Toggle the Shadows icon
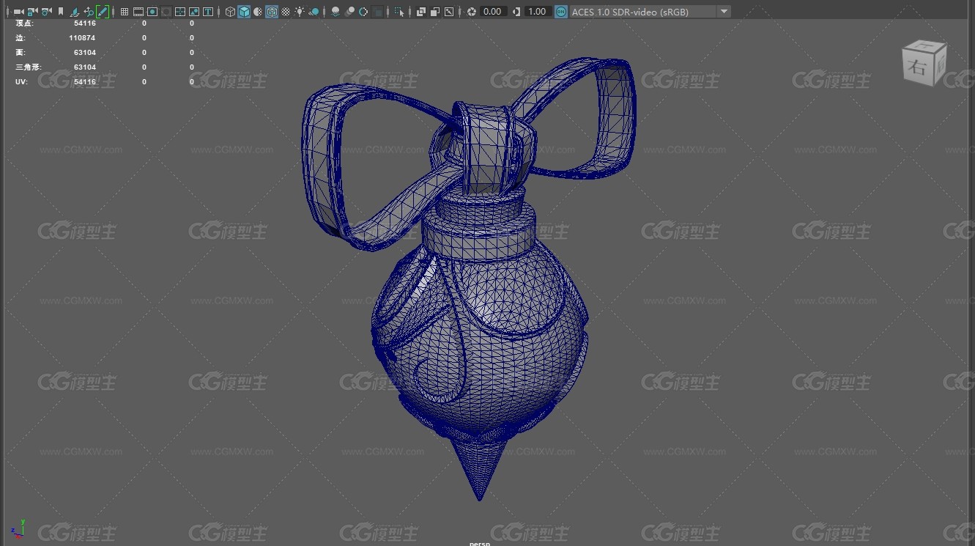The height and width of the screenshot is (546, 975). [314, 12]
